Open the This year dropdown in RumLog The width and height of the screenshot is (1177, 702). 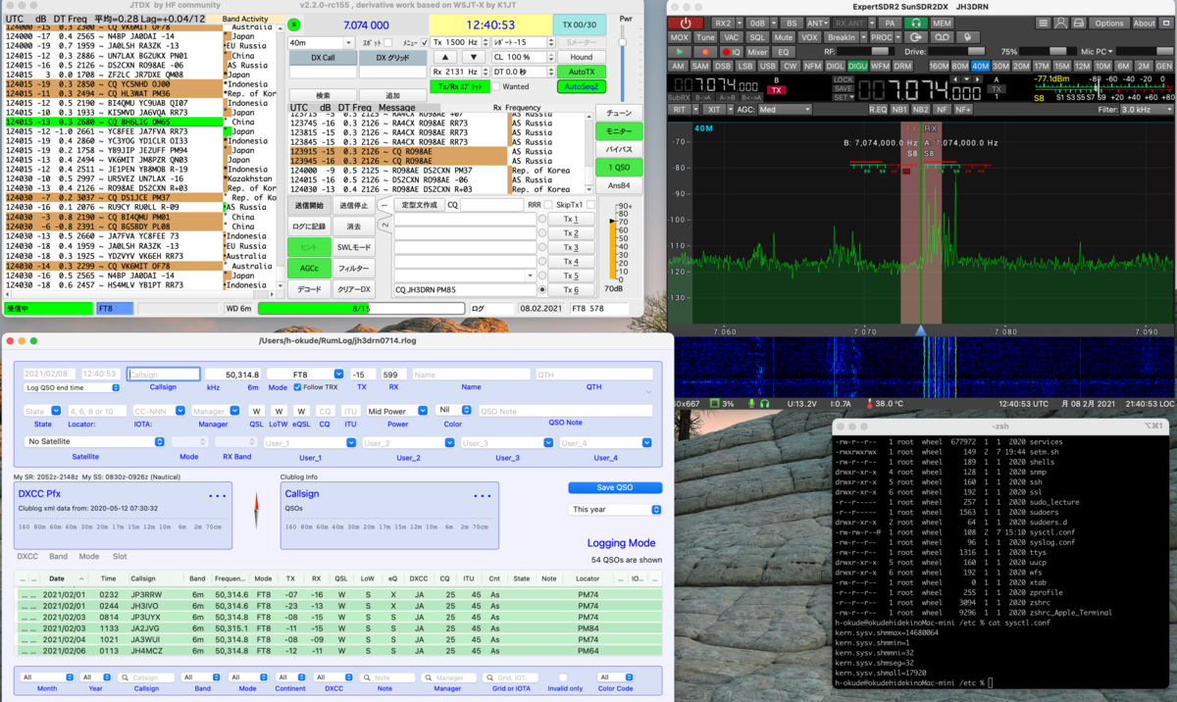point(615,510)
